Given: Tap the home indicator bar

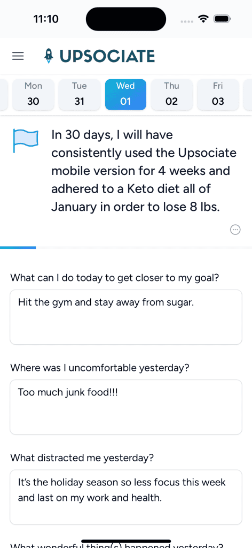Looking at the screenshot, I should [126, 541].
